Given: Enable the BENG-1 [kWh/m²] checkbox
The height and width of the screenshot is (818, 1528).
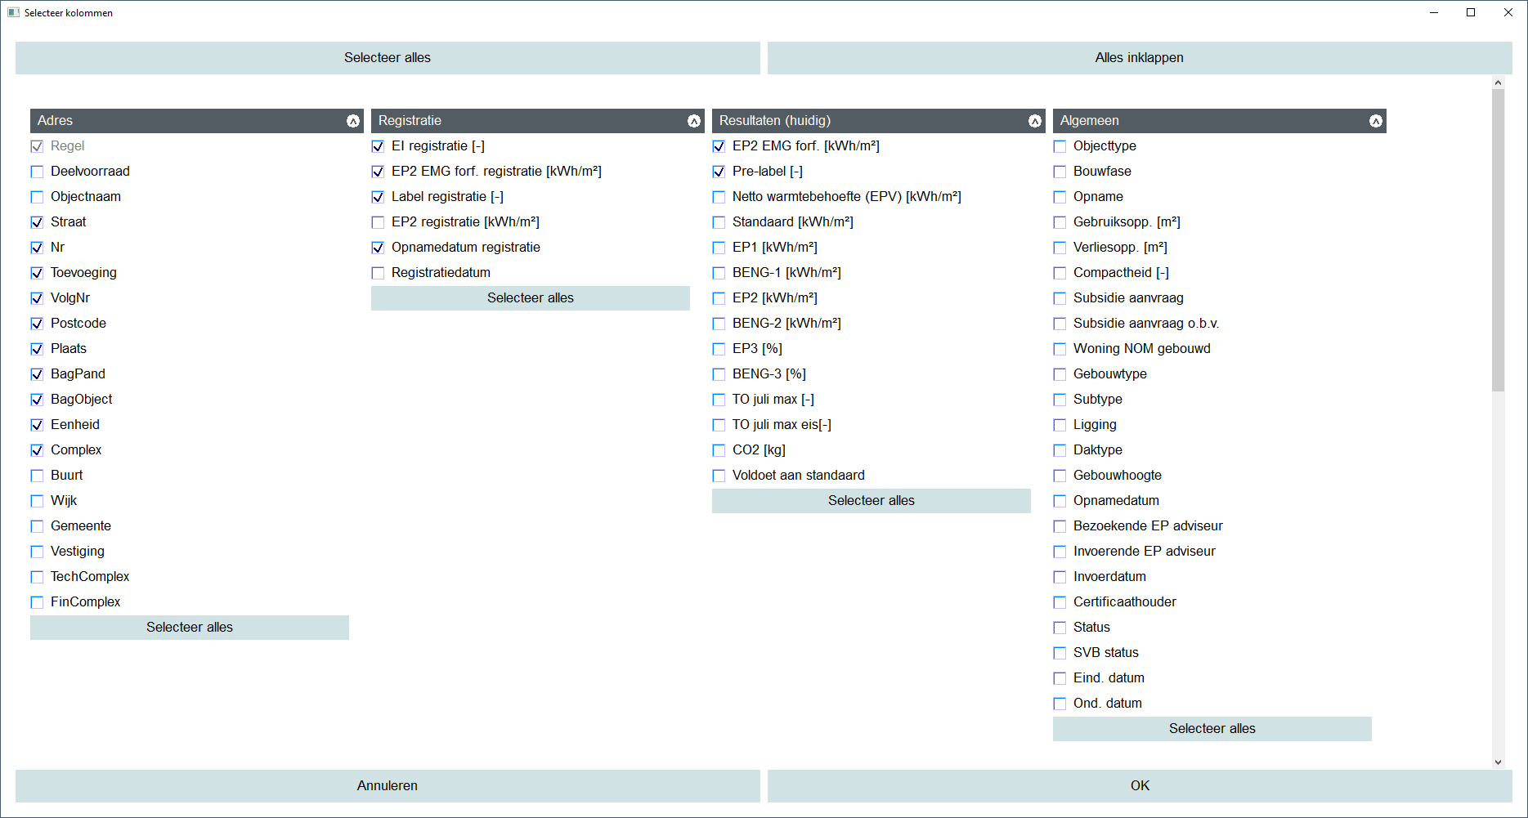Looking at the screenshot, I should click(x=719, y=273).
